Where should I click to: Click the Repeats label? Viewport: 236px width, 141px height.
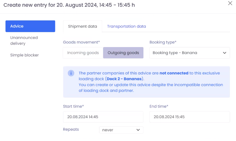71,129
